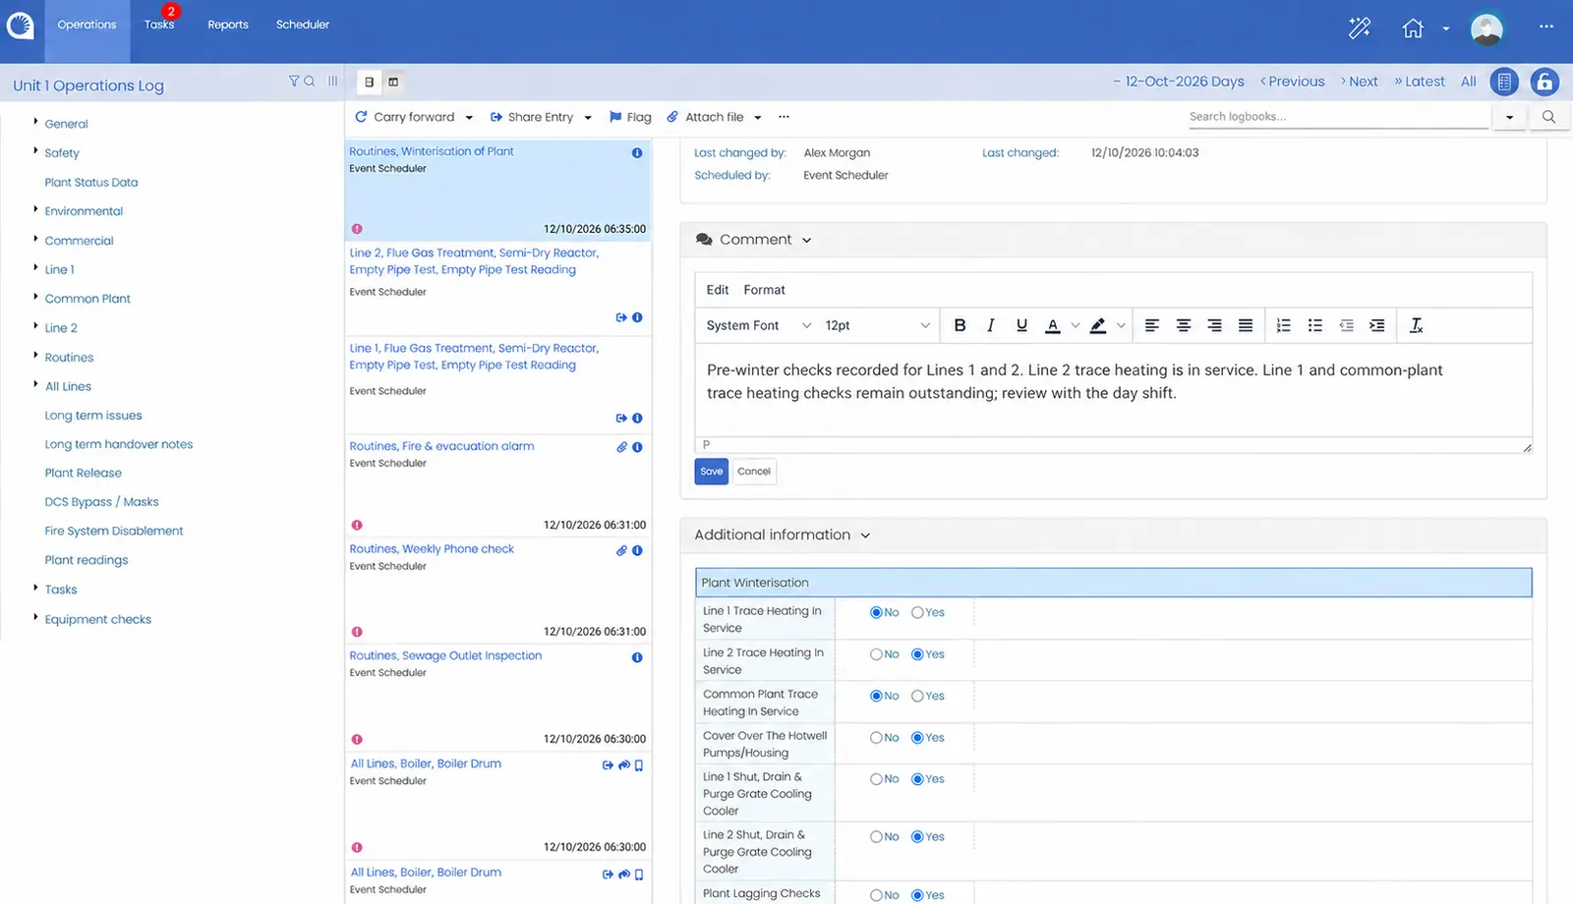Click the logbook filter icon
This screenshot has height=904, width=1573.
(293, 82)
